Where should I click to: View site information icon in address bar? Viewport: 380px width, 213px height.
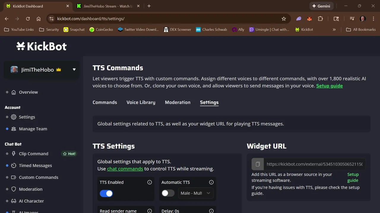point(51,19)
